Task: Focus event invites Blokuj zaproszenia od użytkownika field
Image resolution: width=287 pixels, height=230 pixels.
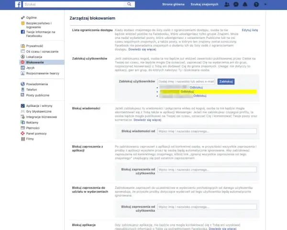Action: pos(207,207)
